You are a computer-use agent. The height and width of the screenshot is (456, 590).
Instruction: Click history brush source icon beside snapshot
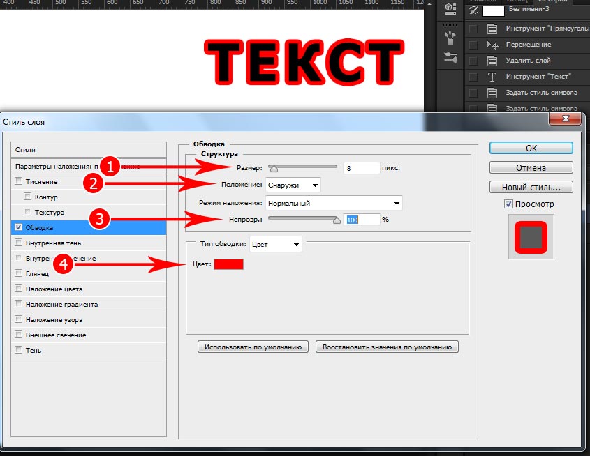(473, 10)
